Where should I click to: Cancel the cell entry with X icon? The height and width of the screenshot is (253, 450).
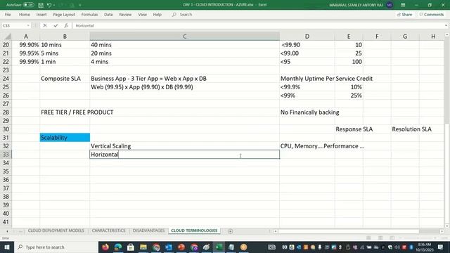tap(45, 25)
